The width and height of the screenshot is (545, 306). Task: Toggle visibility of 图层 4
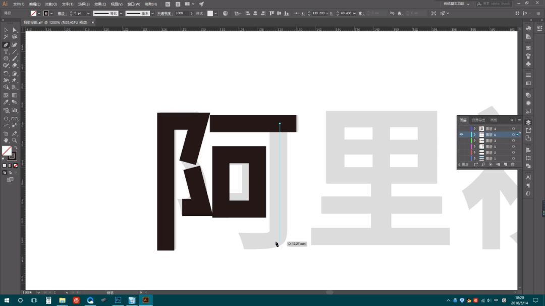pos(461,128)
